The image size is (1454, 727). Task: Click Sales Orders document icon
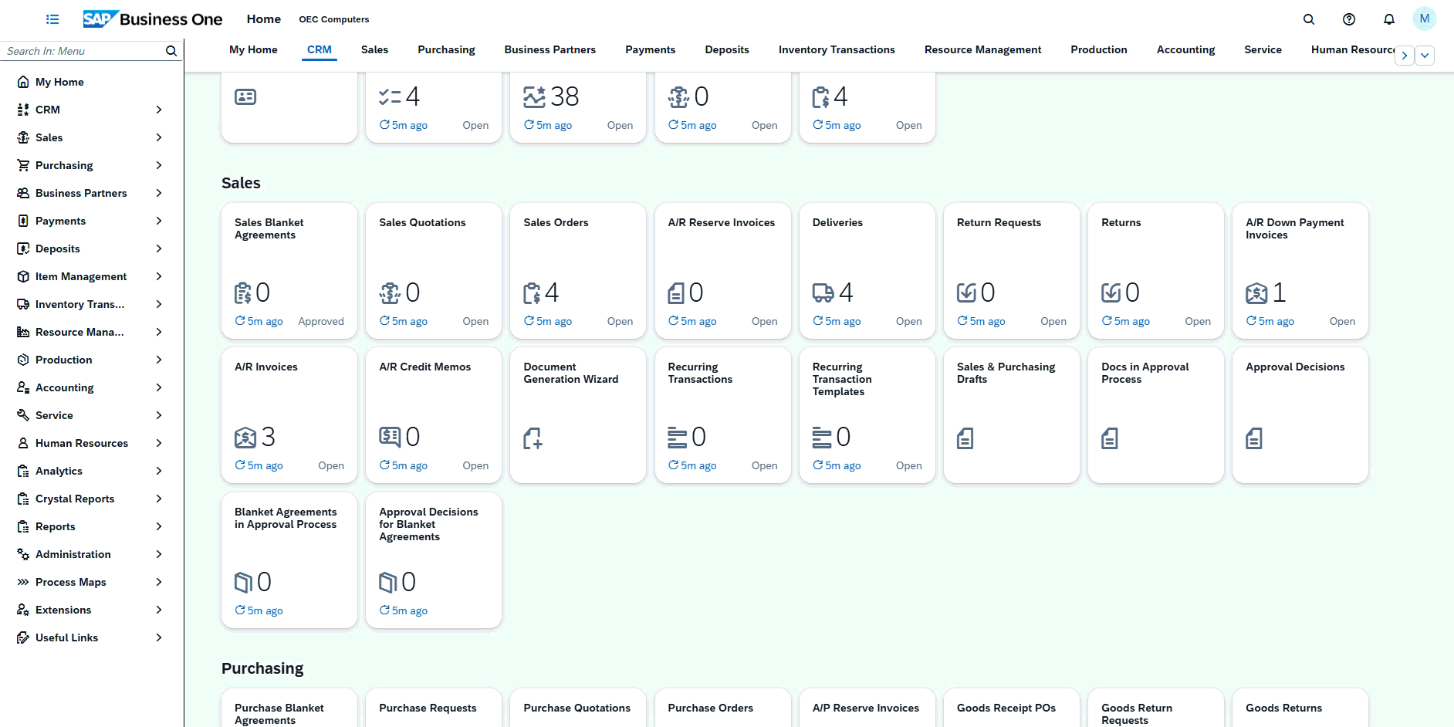(x=532, y=293)
